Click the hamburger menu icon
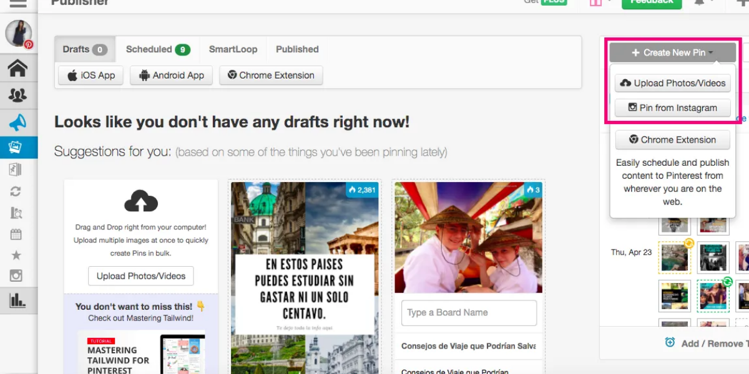This screenshot has width=749, height=374. (x=18, y=3)
